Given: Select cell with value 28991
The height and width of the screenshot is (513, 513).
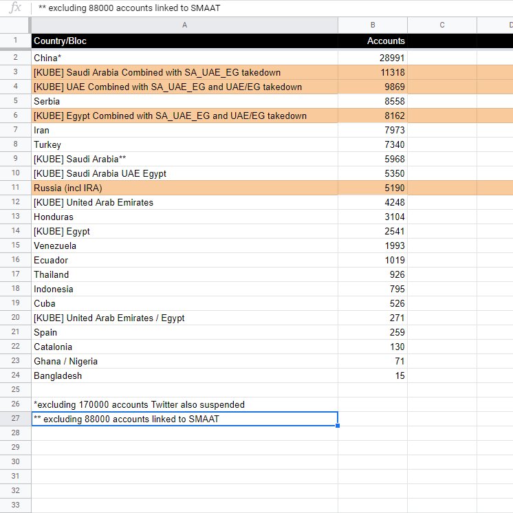Looking at the screenshot, I should click(x=373, y=58).
